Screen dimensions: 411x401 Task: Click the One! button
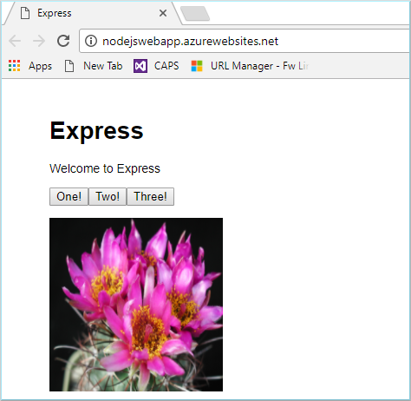[68, 197]
